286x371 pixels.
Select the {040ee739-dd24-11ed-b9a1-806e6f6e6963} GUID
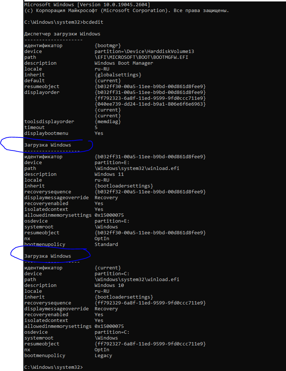150,104
